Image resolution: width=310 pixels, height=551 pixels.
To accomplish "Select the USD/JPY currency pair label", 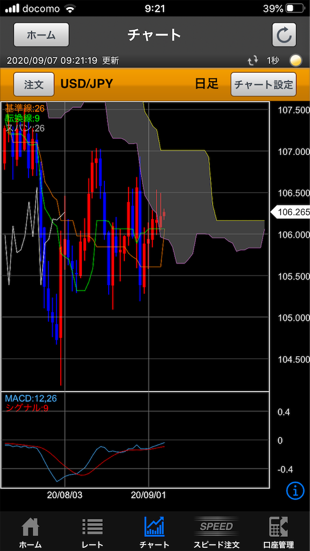I will tap(87, 84).
